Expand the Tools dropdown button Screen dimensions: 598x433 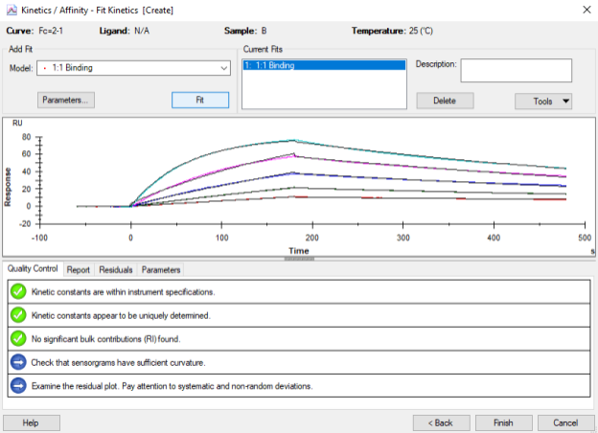pyautogui.click(x=543, y=101)
